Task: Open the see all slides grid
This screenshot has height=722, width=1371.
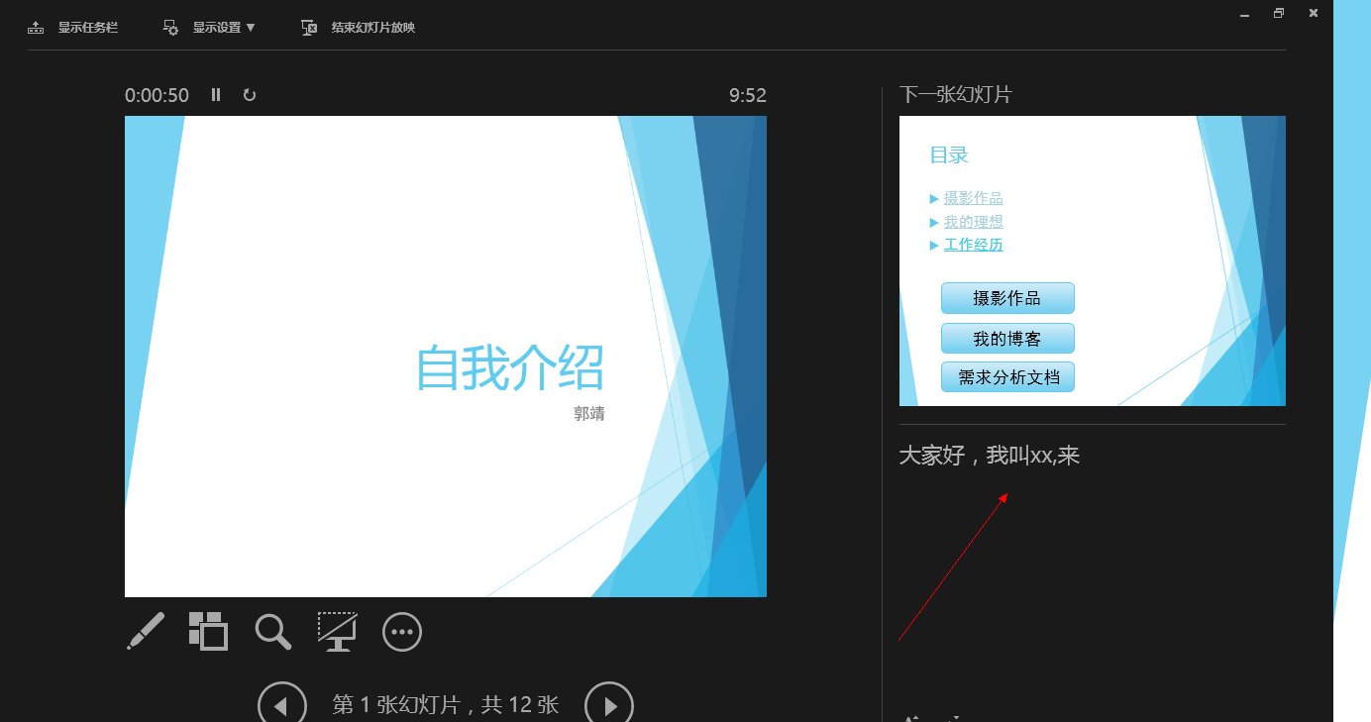Action: click(208, 631)
